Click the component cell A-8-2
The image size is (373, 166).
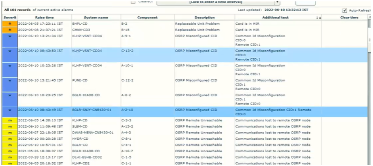147,99
